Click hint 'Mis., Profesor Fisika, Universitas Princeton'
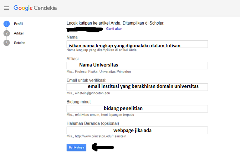This screenshot has width=240, height=154. pyautogui.click(x=98, y=71)
